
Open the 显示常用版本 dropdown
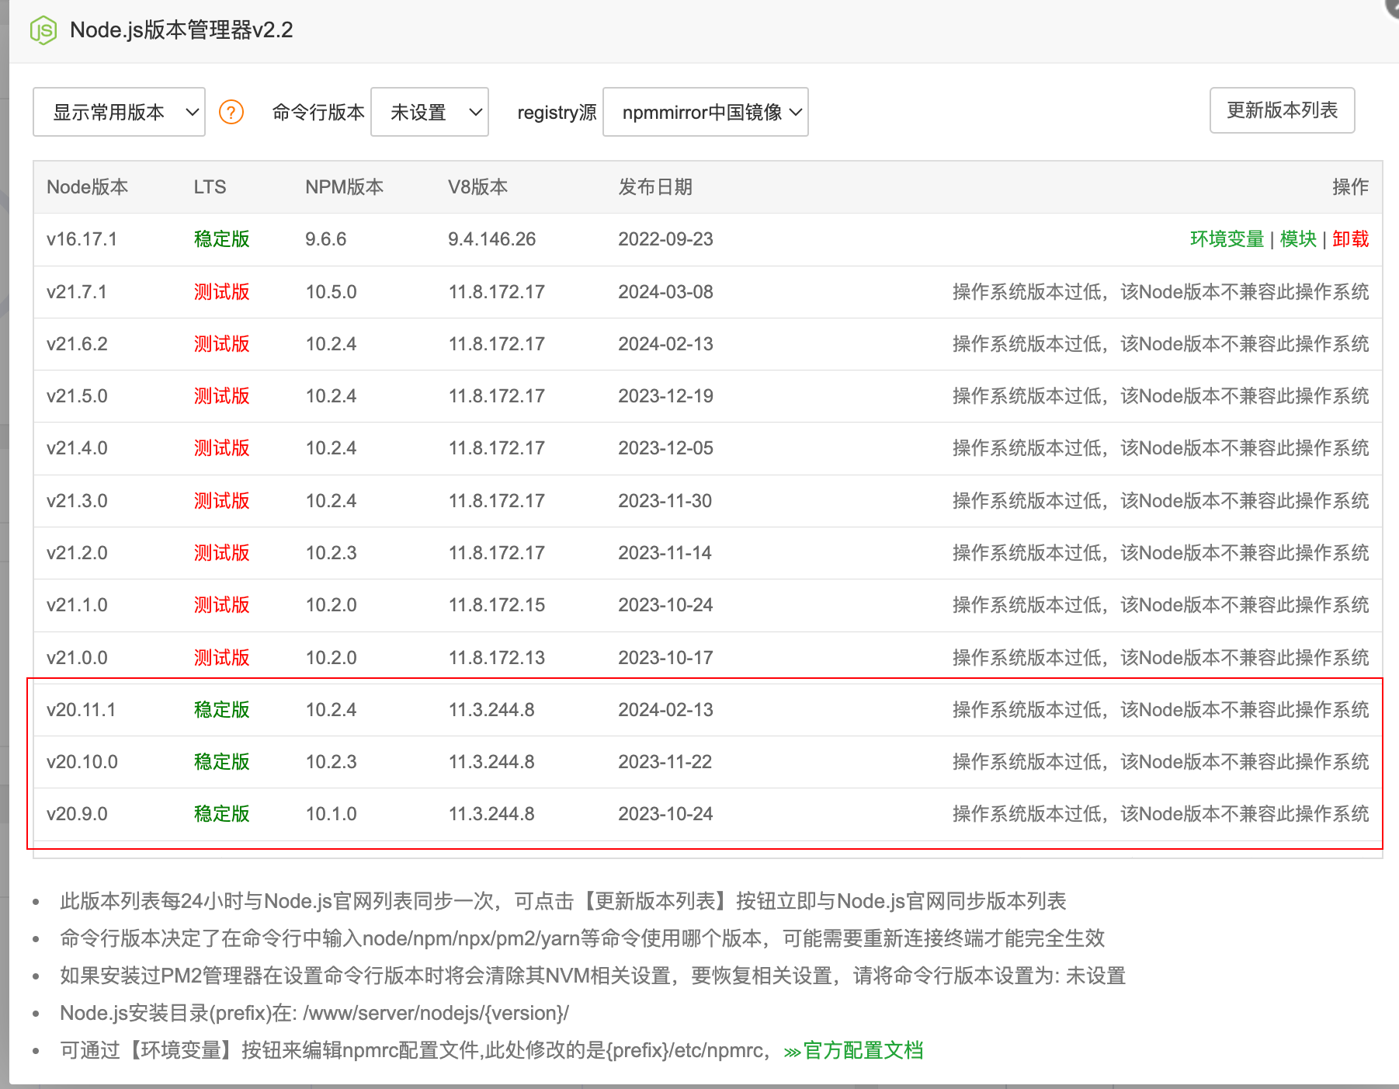pyautogui.click(x=119, y=112)
